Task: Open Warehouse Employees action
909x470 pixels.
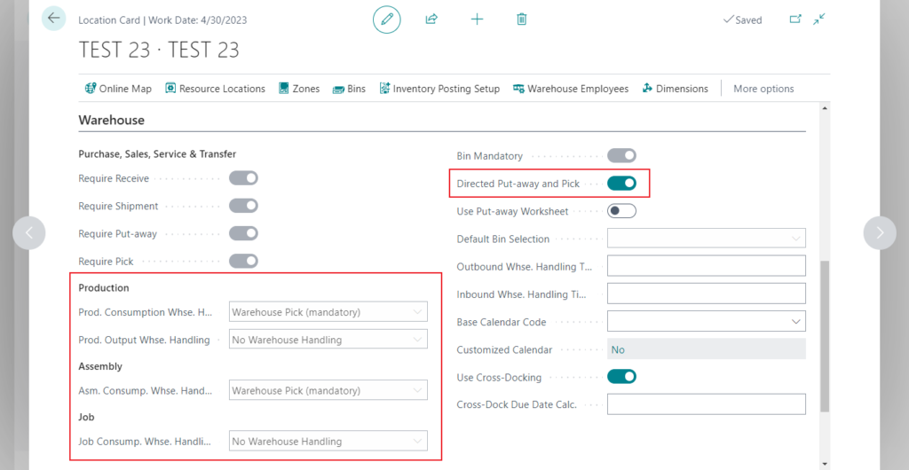Action: point(571,89)
